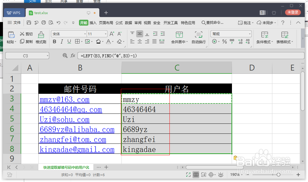Switch to 页面布局 Page Layout tab

coord(106,23)
